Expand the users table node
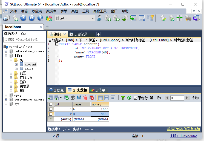The image size is (204, 141). coord(16,69)
